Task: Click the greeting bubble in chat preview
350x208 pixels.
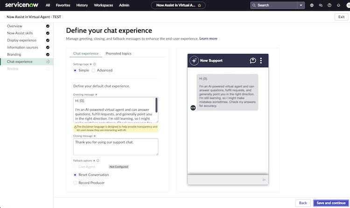Action: point(227,92)
